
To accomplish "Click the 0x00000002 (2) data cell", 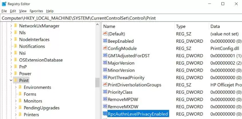I will (x=226, y=63).
